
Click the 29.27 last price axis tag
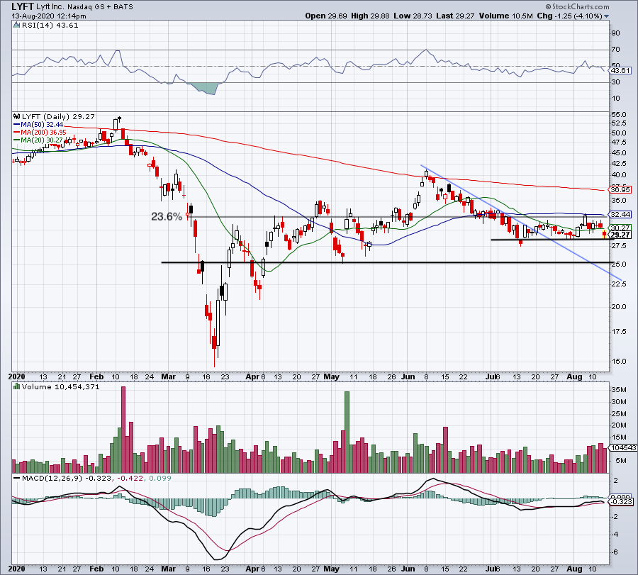pos(620,235)
